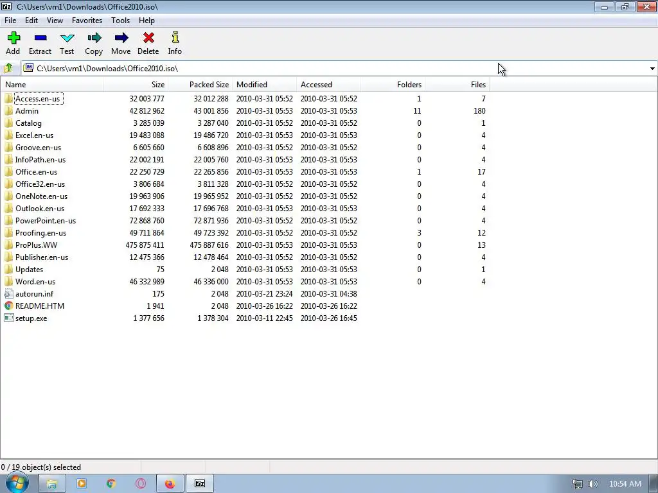658x493 pixels.
Task: Click the Copy toolbar icon
Action: coord(94,38)
